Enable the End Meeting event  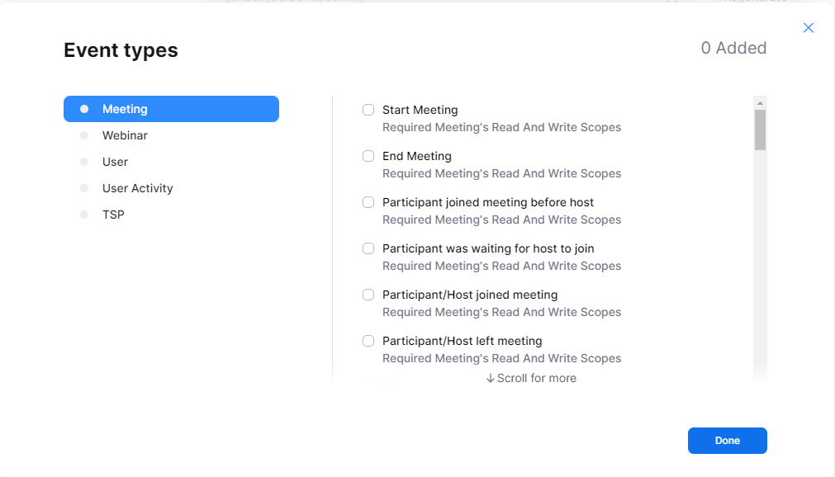(368, 156)
